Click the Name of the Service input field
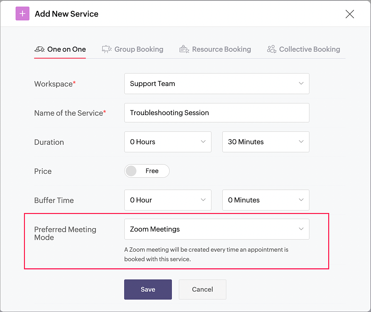The height and width of the screenshot is (312, 371). pos(217,113)
